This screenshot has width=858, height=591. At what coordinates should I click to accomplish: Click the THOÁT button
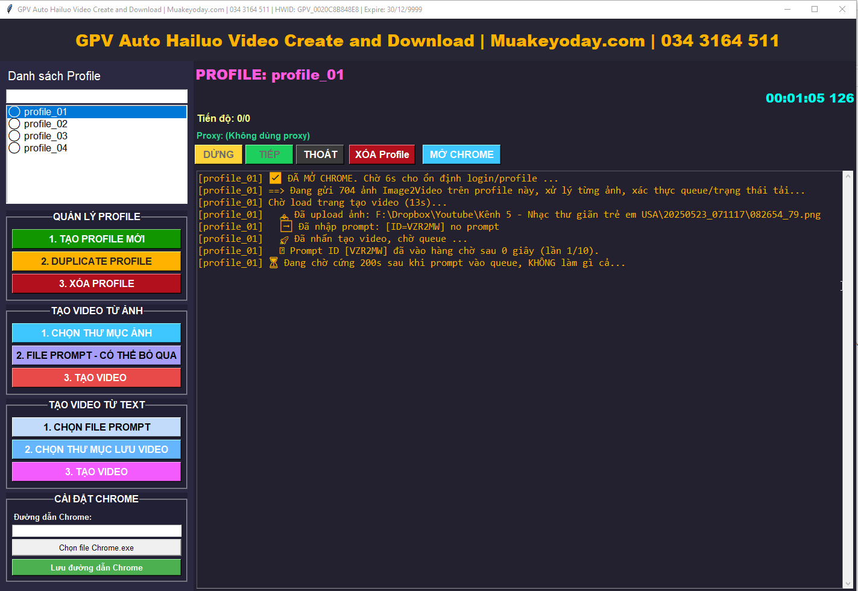(x=320, y=154)
